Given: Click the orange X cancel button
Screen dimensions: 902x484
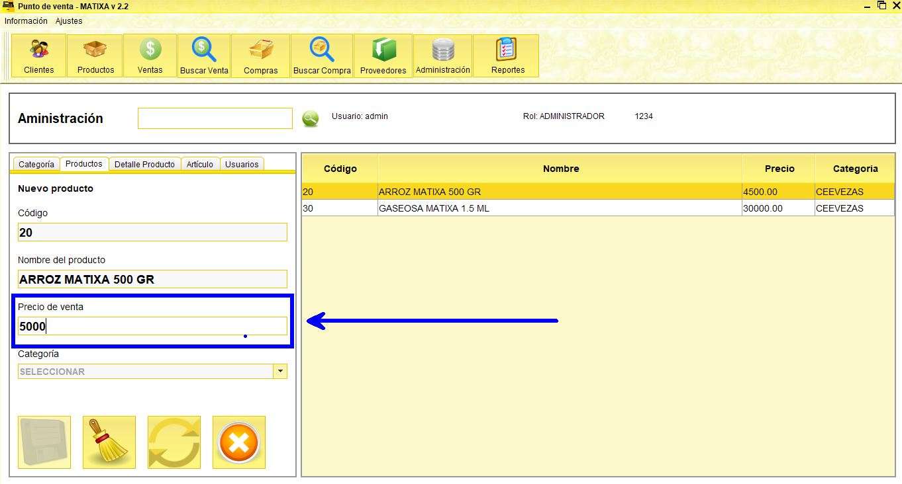Looking at the screenshot, I should [x=239, y=442].
